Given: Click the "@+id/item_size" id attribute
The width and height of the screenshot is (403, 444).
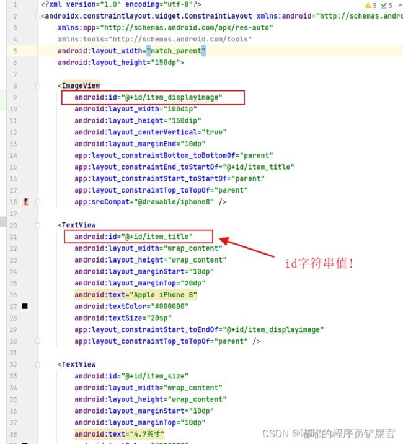Looking at the screenshot, I should 131,376.
